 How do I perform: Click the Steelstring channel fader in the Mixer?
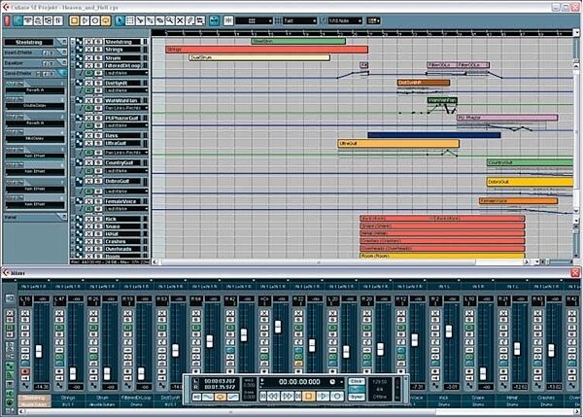39,351
